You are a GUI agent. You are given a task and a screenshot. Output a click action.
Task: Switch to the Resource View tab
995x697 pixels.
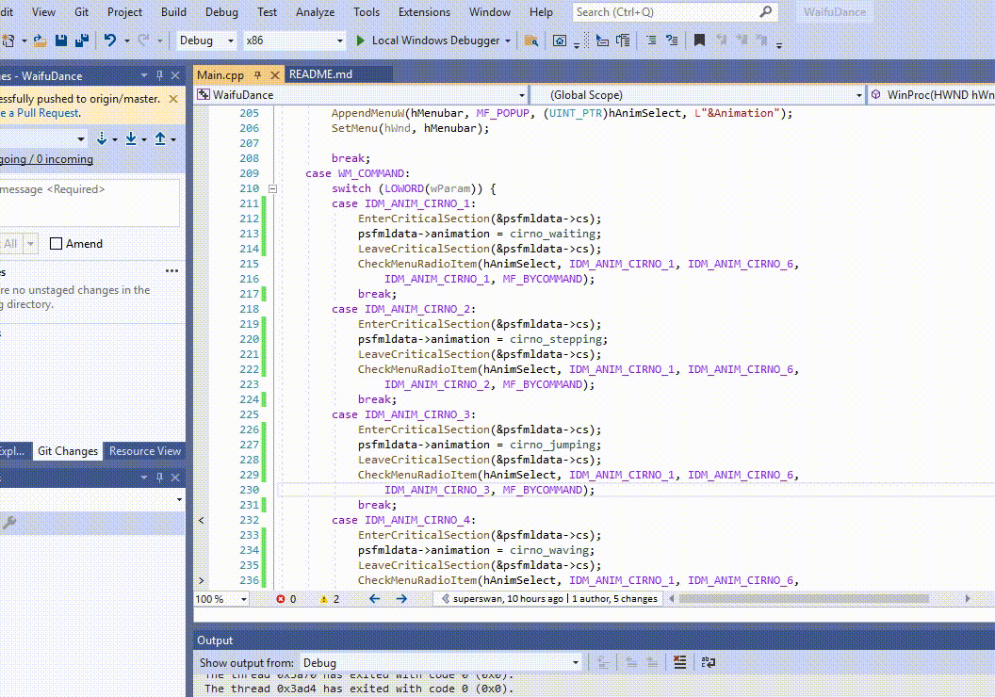145,451
